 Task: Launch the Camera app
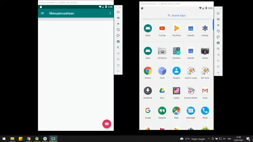click(x=205, y=51)
